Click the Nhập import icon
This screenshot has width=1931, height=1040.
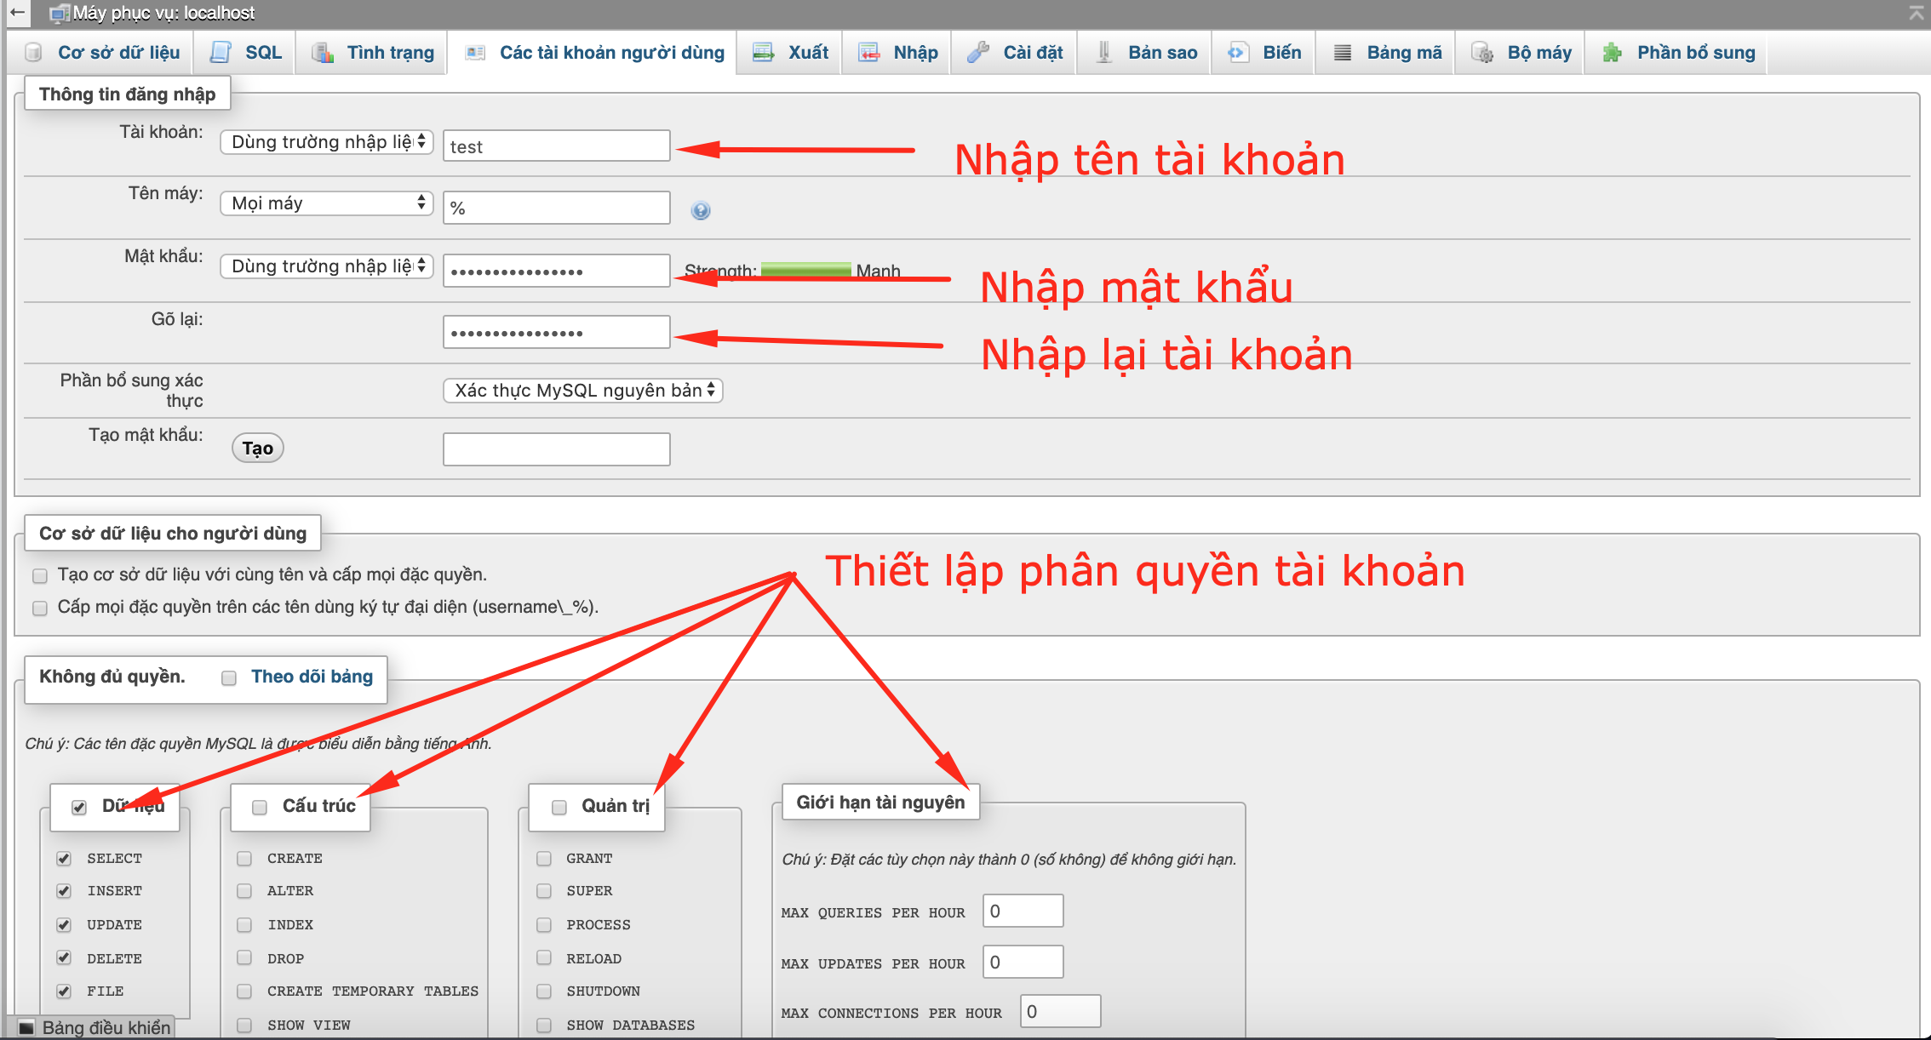(869, 53)
